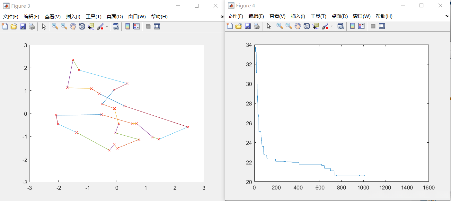Maximize the Figure 3 window
The width and height of the screenshot is (451, 201).
197,6
